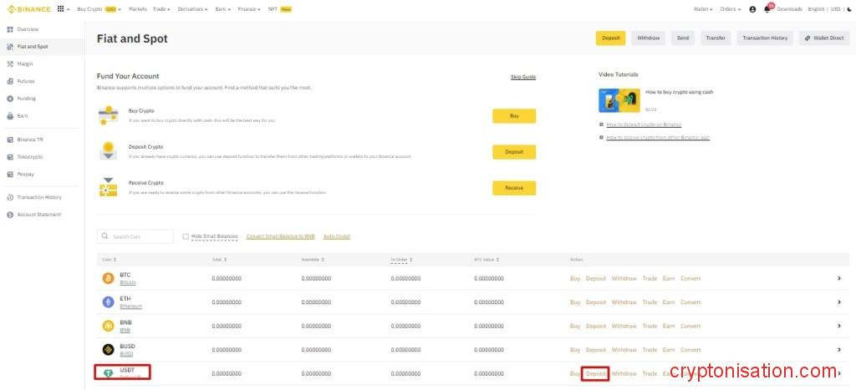Click the user profile icon
Screen dimensions: 856x390
click(x=752, y=9)
